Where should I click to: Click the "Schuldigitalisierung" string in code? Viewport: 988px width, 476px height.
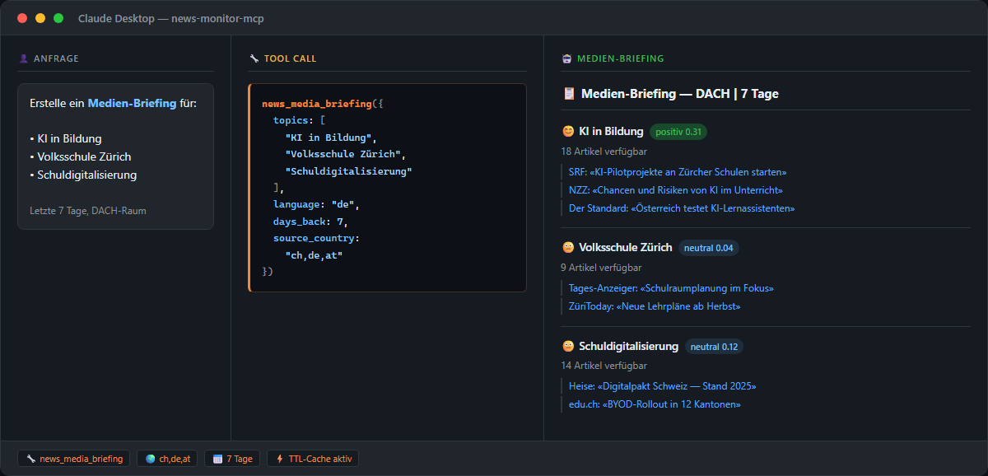pos(348,171)
